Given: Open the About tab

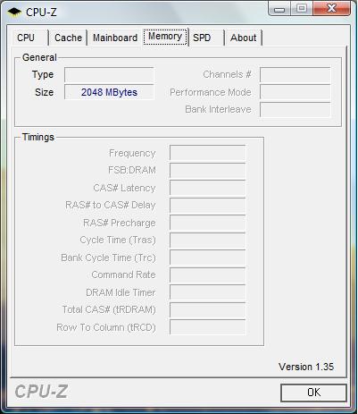Looking at the screenshot, I should click(243, 38).
